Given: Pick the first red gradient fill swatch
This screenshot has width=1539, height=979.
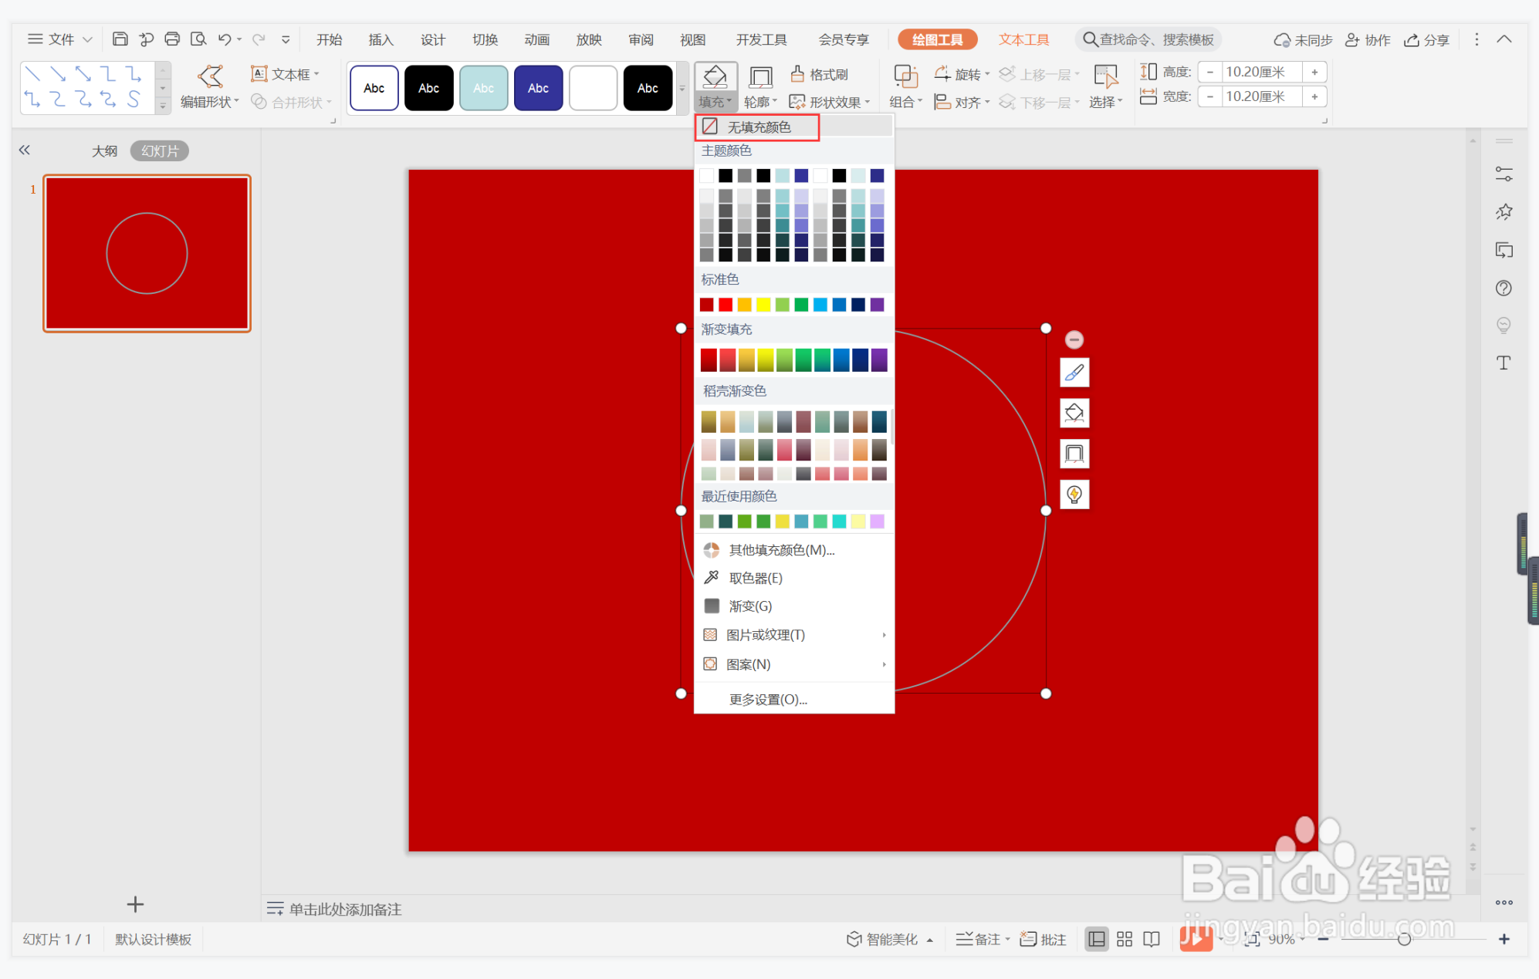Looking at the screenshot, I should tap(709, 360).
